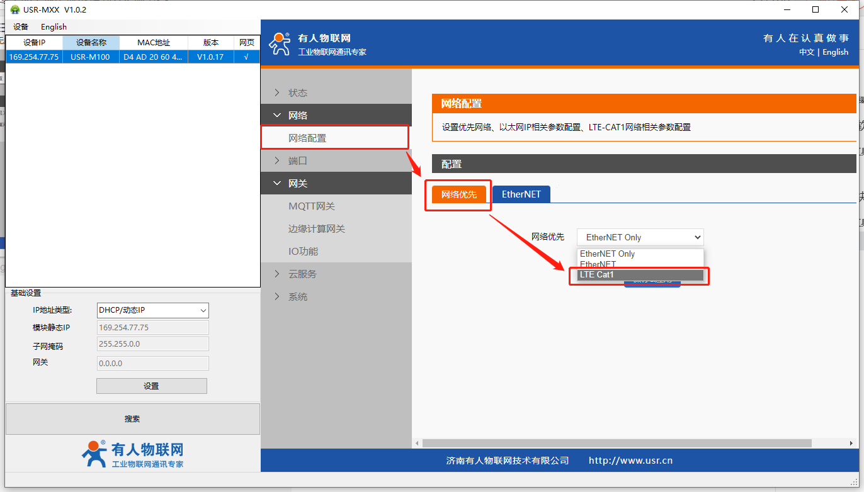Image resolution: width=864 pixels, height=492 pixels.
Task: Click the 网页 column header
Action: [246, 43]
